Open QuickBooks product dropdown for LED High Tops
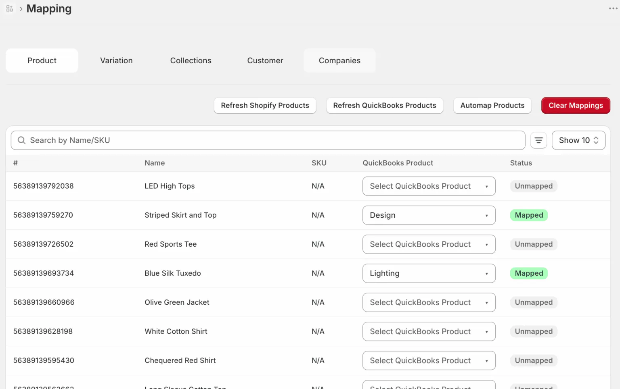The image size is (620, 389). point(429,186)
